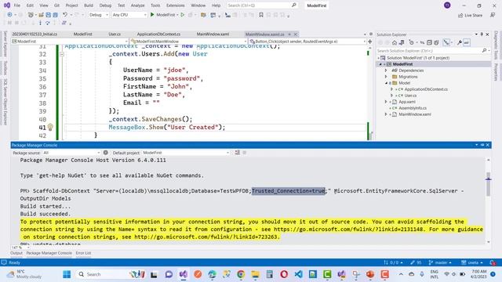
Task: Switch to ApplicationDbContext.cs editor tab
Action: [158, 34]
